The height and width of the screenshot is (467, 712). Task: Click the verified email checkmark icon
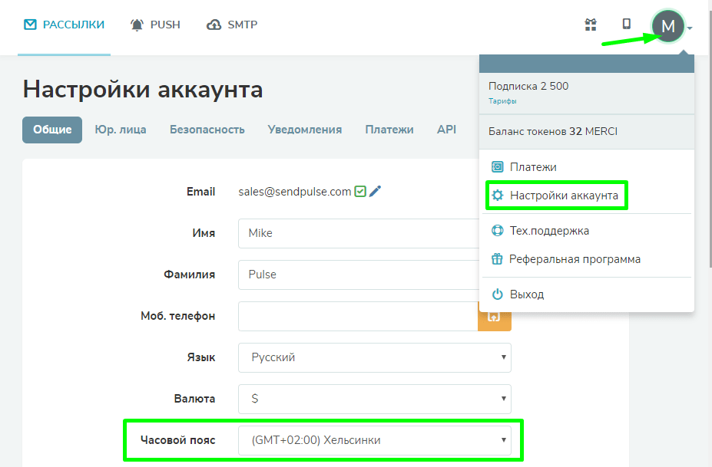[x=360, y=192]
